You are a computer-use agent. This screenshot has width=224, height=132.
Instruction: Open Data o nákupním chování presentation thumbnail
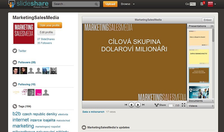click(x=199, y=38)
